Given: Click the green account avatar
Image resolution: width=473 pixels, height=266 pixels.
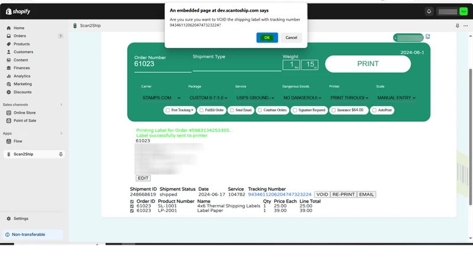Looking at the screenshot, I should click(x=464, y=11).
